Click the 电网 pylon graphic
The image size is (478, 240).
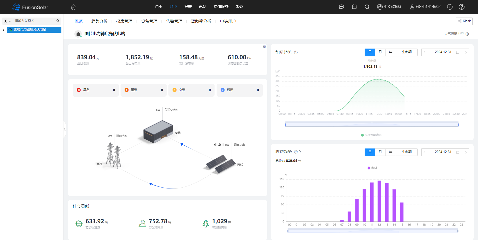click(113, 155)
